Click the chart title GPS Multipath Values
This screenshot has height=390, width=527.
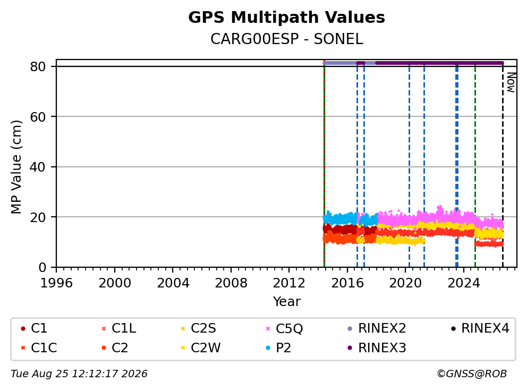click(286, 18)
